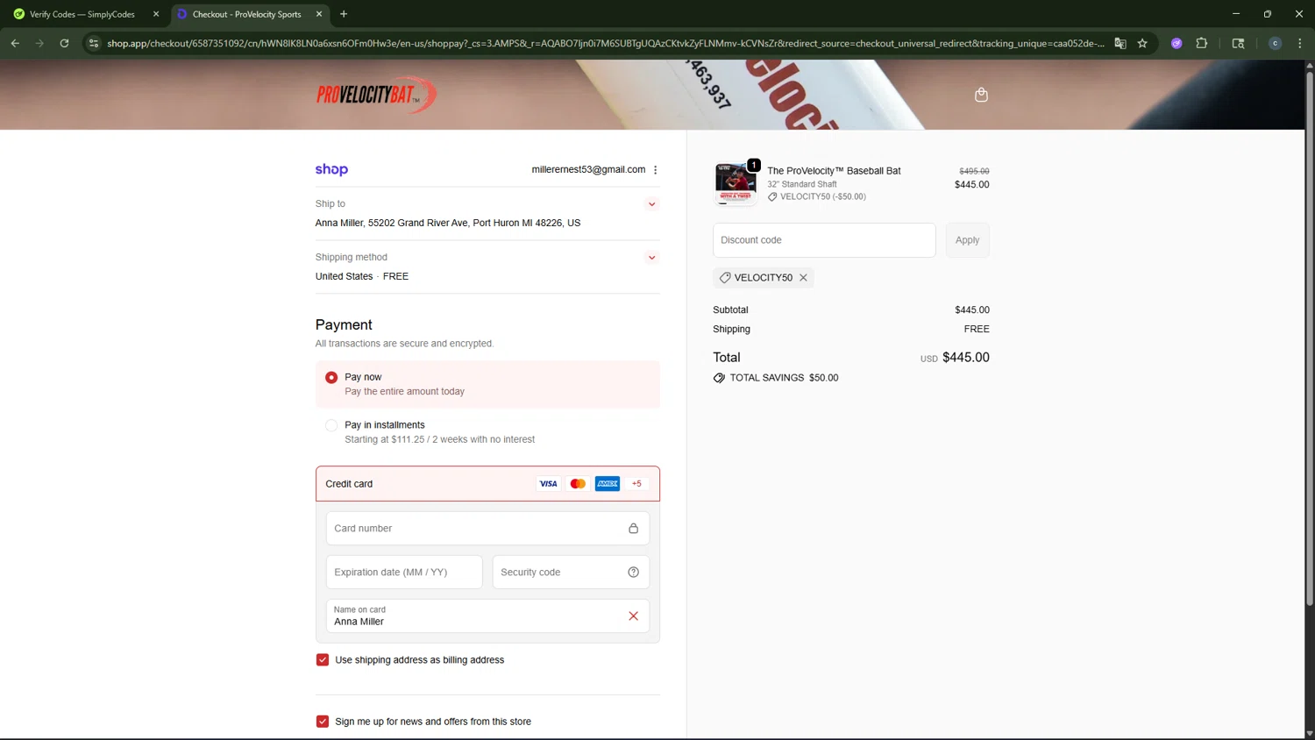The image size is (1315, 740).
Task: Click the 32" Standard Shaft variant text
Action: click(802, 184)
